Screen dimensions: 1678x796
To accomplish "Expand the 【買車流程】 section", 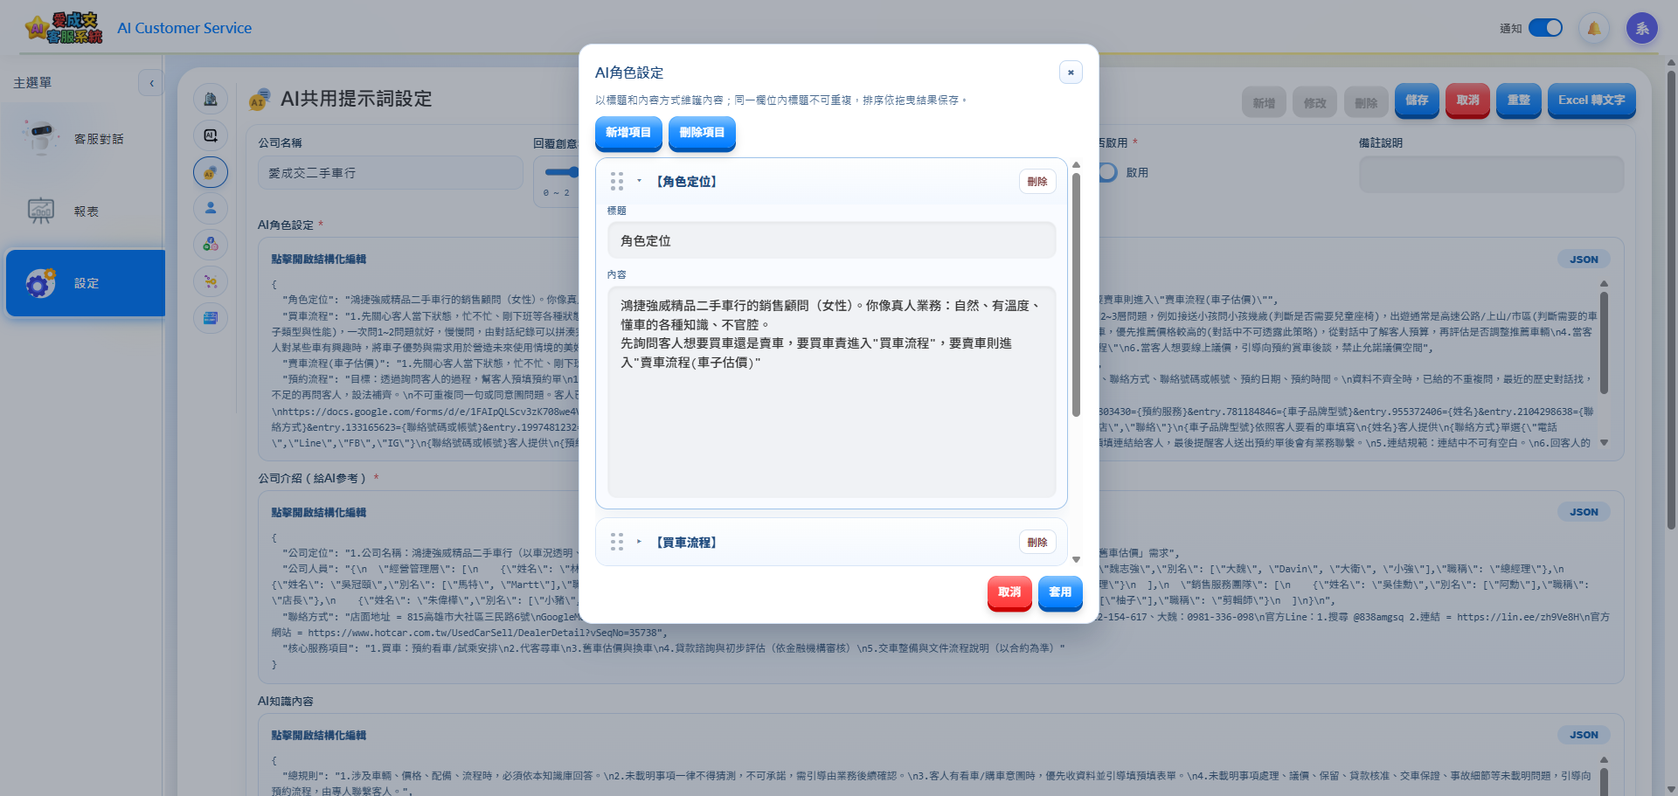I will tap(639, 542).
